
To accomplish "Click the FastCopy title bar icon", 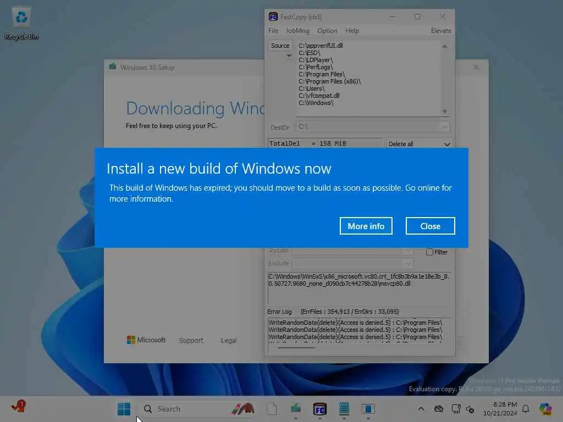I will click(x=273, y=17).
